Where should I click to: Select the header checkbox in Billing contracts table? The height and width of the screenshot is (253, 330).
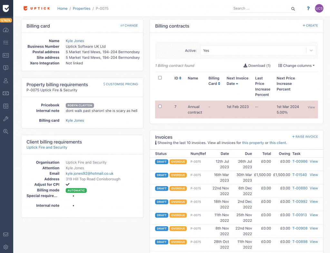[160, 78]
